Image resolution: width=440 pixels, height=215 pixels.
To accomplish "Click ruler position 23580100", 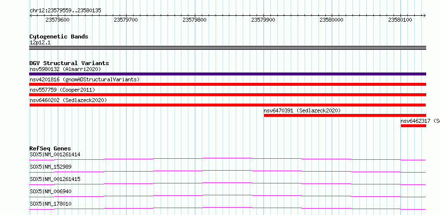I will 400,20.
